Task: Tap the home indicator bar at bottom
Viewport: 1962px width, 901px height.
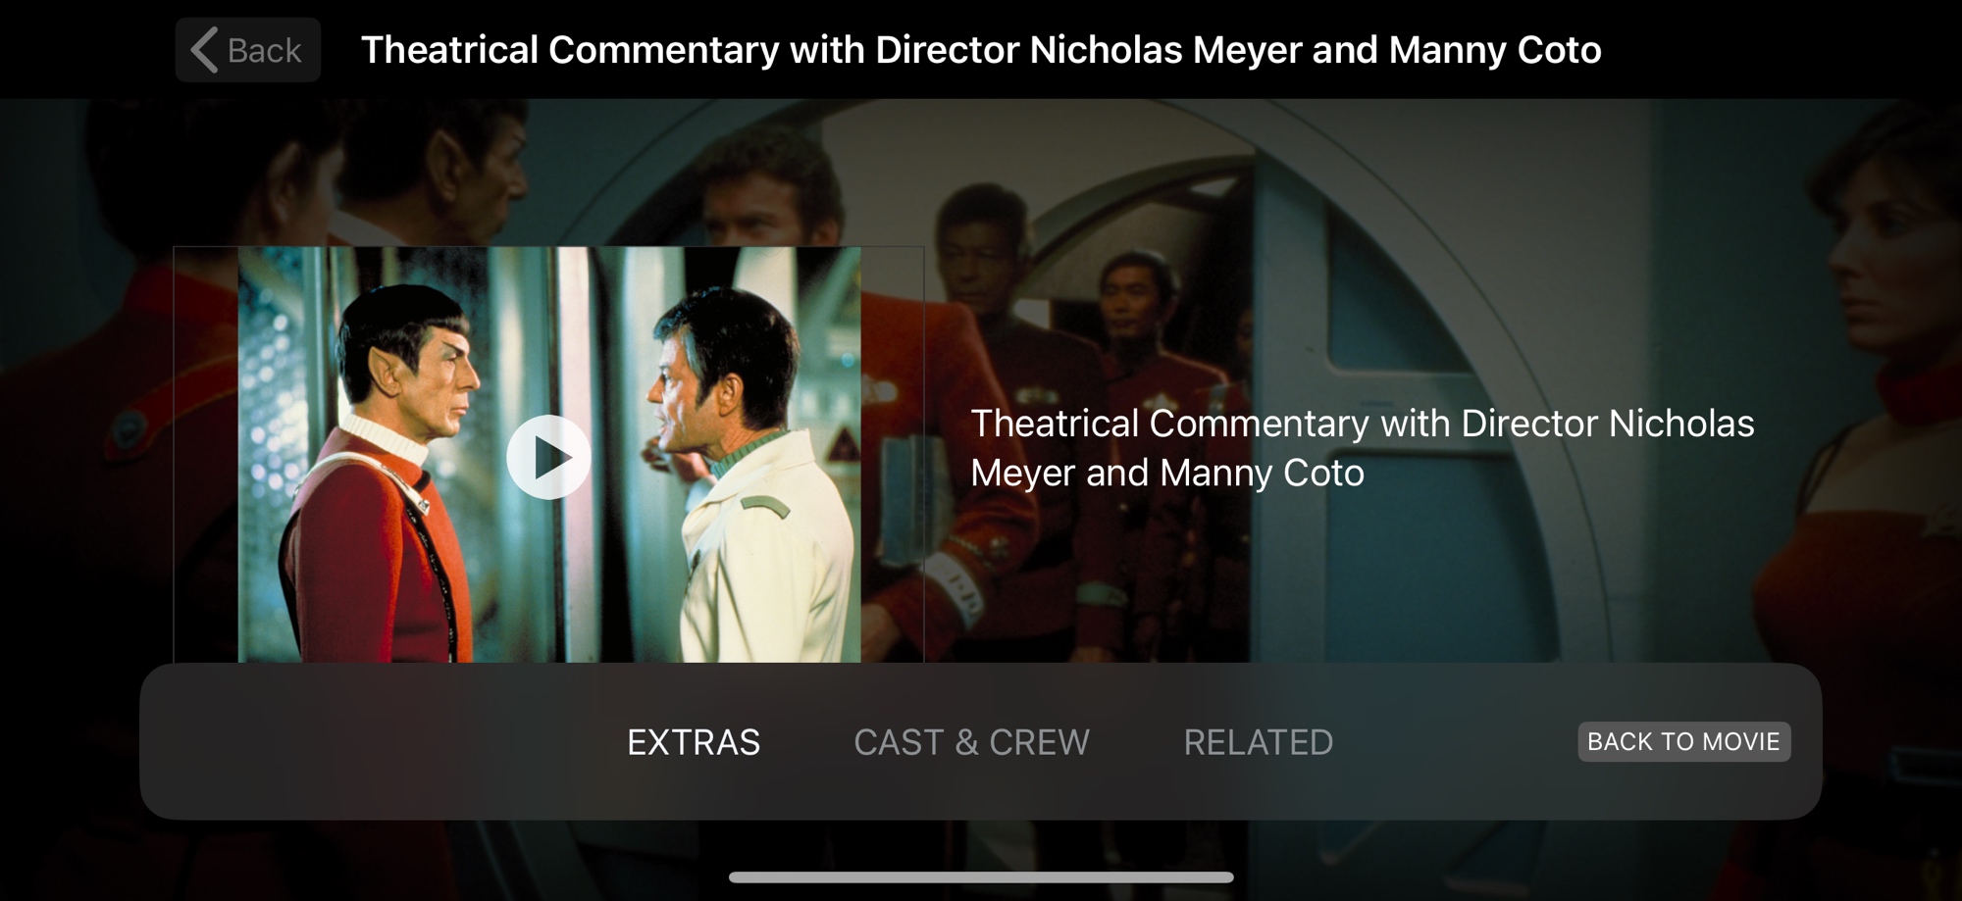Action: point(981,877)
